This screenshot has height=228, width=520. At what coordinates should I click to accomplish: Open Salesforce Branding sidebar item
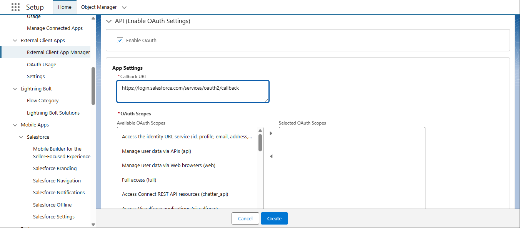coord(55,169)
